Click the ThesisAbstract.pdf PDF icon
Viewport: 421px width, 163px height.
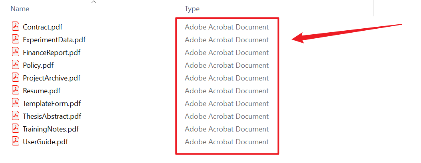16,116
